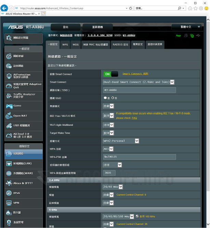Open the WAN globe icon
Image resolution: width=210 pixels, height=228 pixels.
pyautogui.click(x=9, y=173)
